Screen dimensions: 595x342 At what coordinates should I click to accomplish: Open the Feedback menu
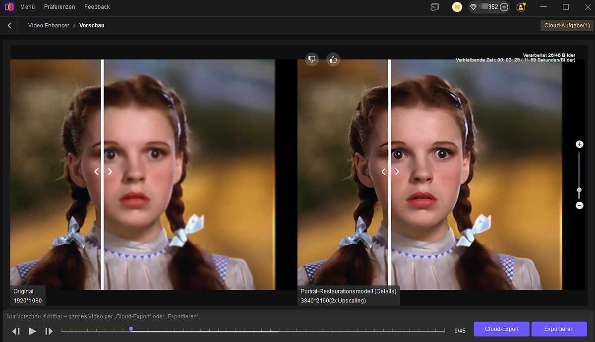(x=97, y=7)
